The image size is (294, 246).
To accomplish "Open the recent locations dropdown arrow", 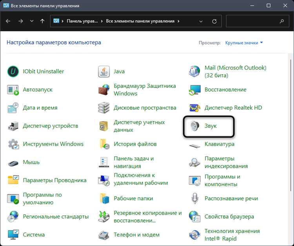I will point(32,21).
